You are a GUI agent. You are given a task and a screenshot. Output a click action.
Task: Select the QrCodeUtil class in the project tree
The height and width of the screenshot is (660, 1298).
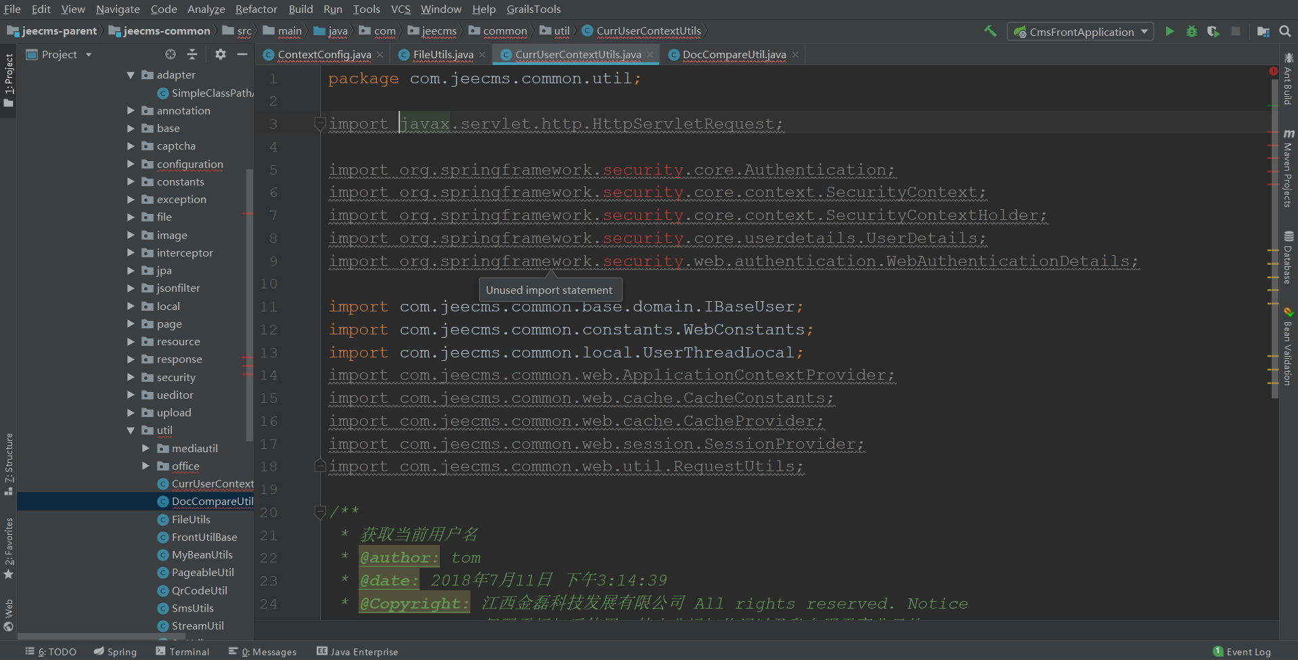(199, 590)
